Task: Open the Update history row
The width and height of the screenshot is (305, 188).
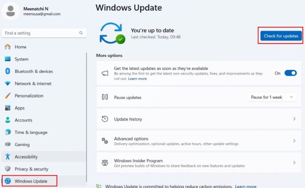Action: (x=199, y=119)
